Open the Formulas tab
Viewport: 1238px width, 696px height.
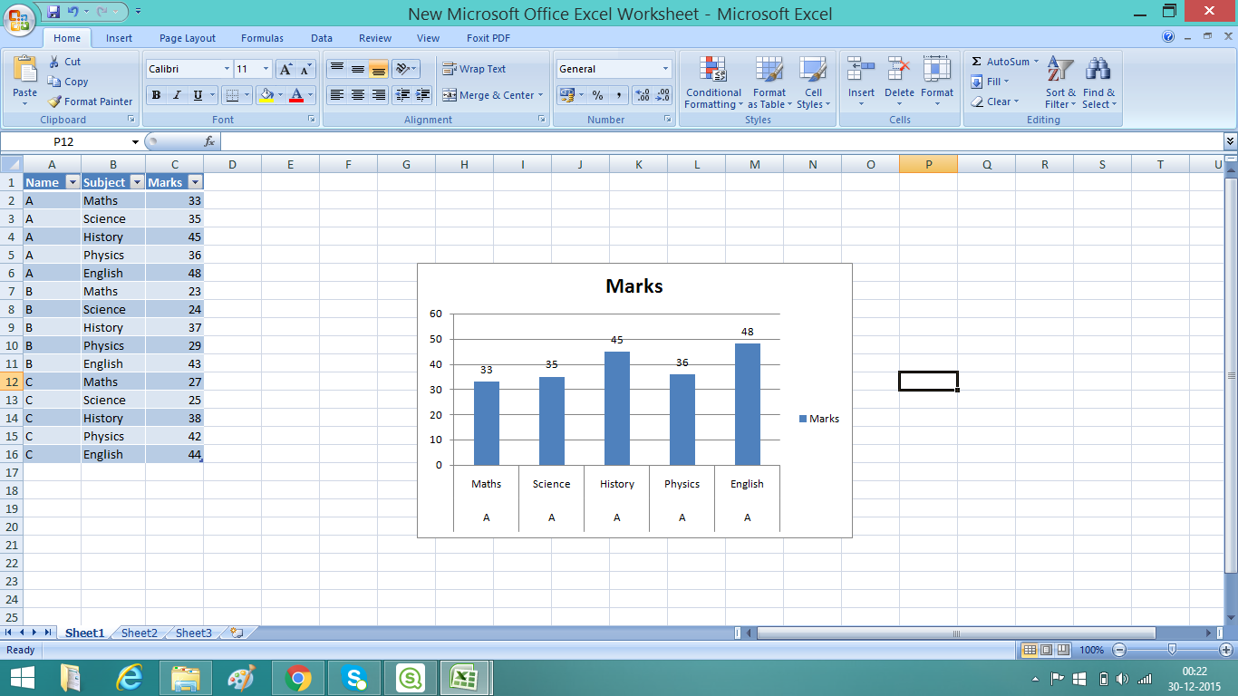(262, 38)
